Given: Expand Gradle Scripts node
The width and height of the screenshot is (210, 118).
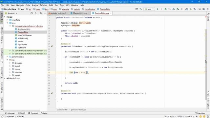Looking at the screenshot, I should [x=5, y=78].
